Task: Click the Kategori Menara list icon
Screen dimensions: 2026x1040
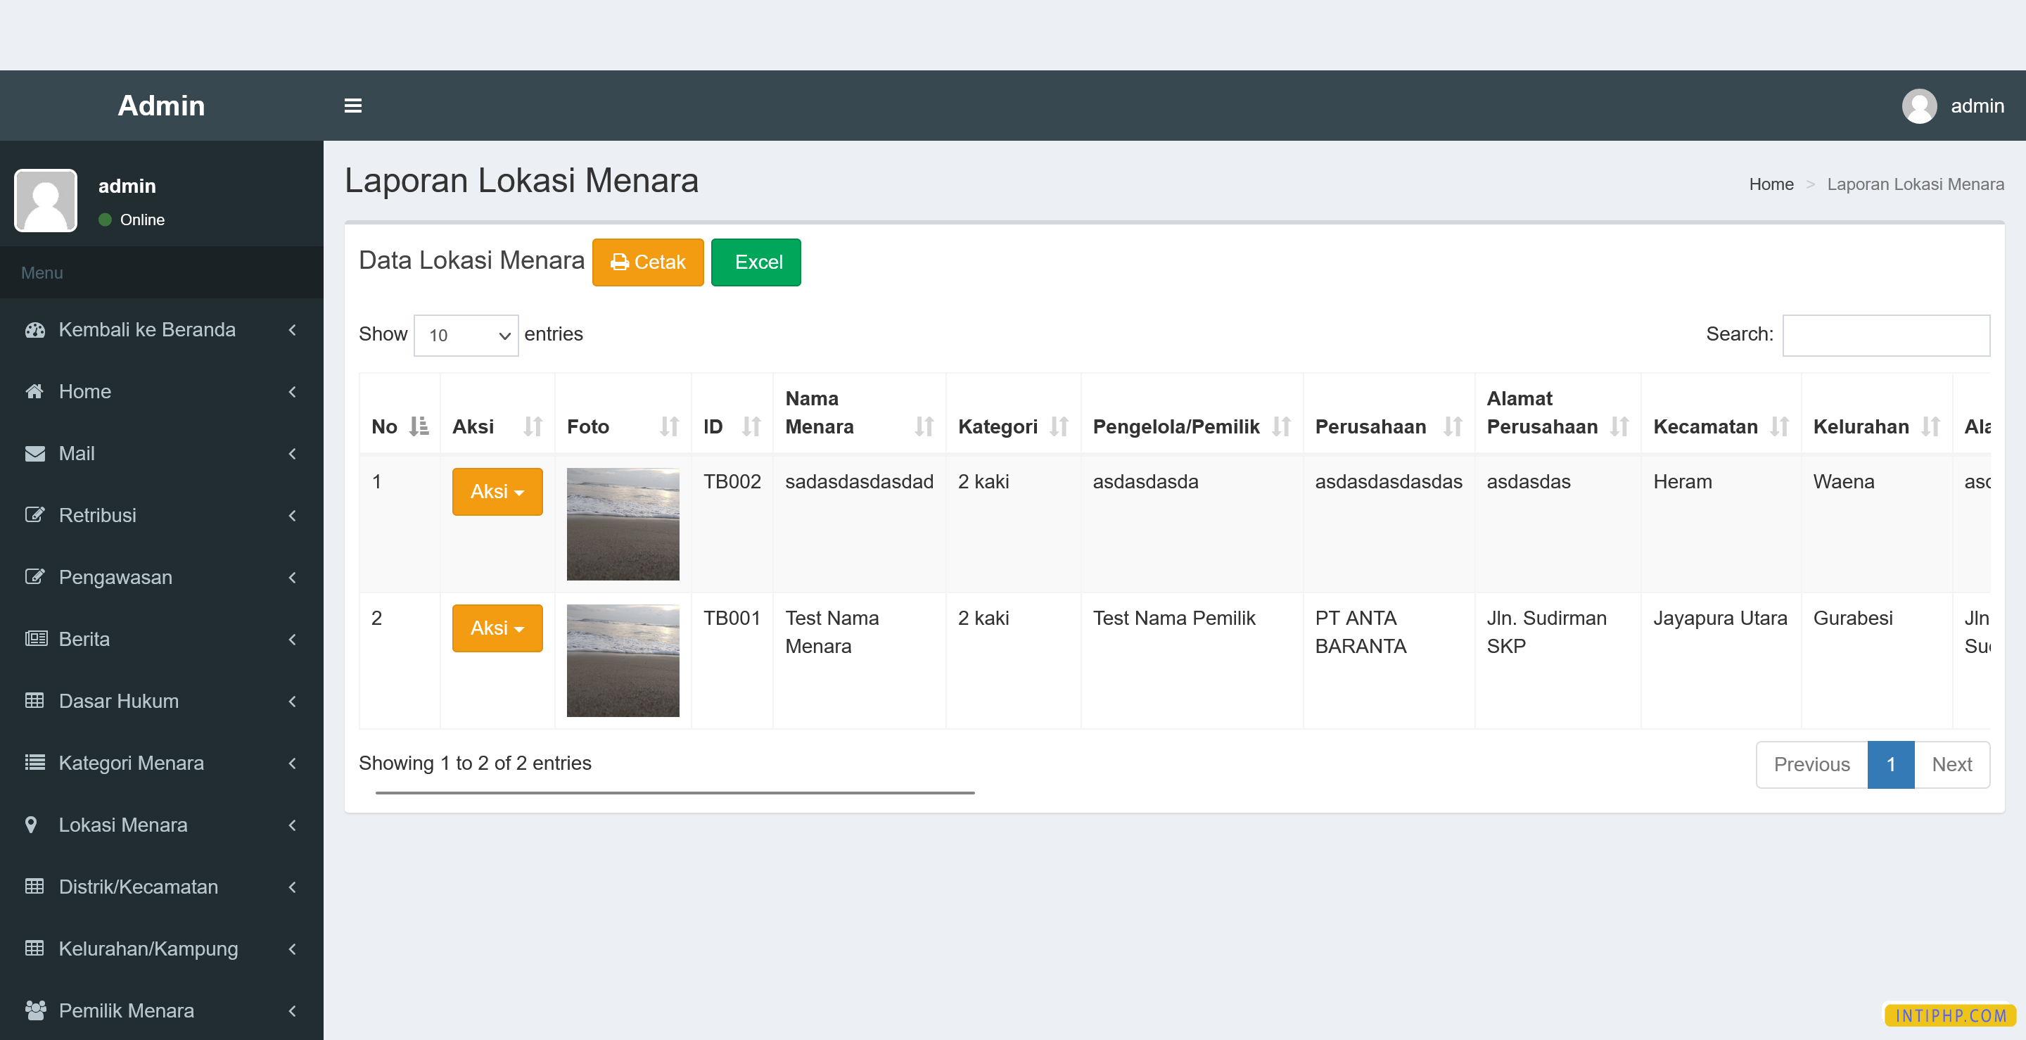Action: tap(34, 762)
